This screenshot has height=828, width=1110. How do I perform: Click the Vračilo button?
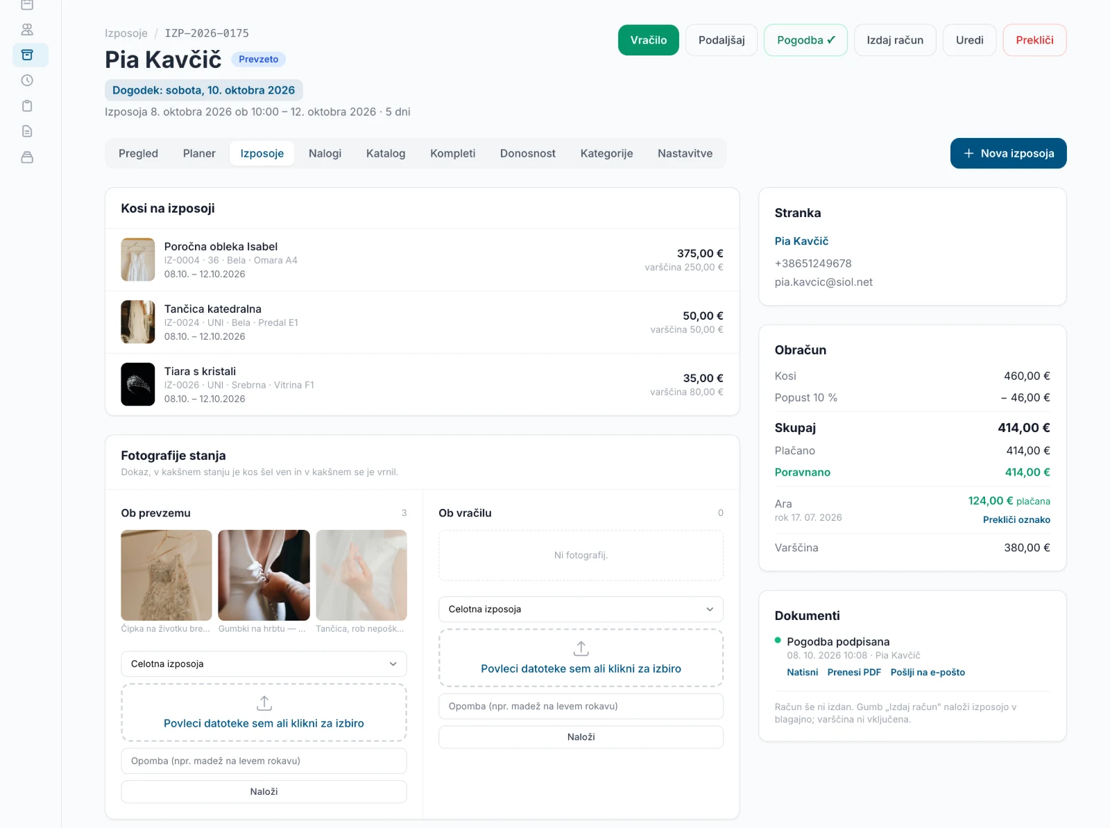point(649,40)
